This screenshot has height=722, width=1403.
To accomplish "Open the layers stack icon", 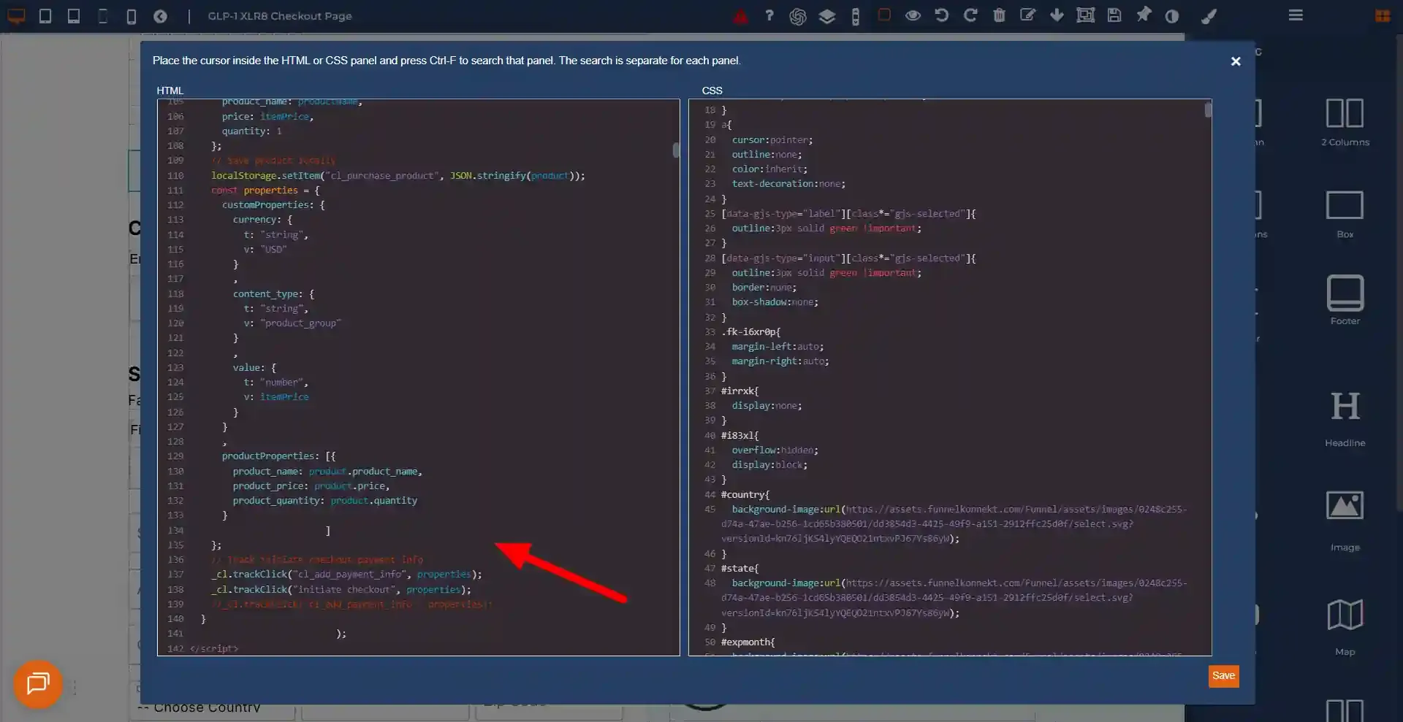I will click(x=826, y=16).
